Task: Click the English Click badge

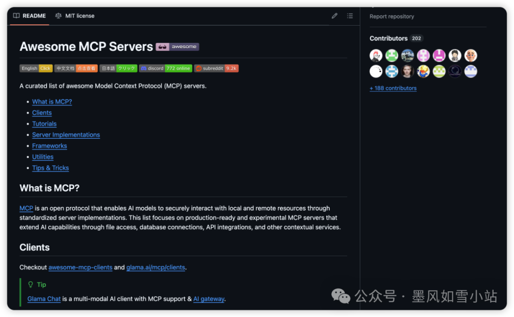Action: (x=36, y=68)
